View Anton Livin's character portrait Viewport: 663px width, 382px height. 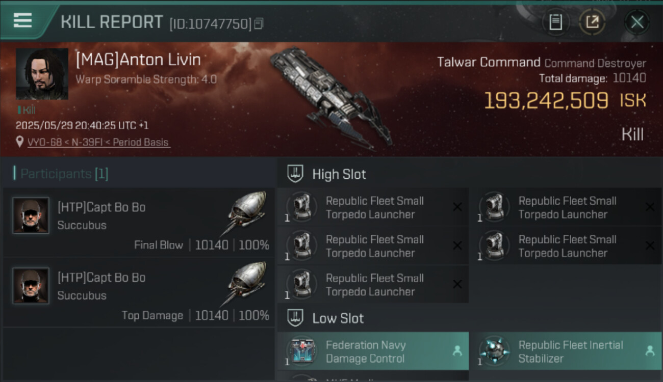[42, 74]
